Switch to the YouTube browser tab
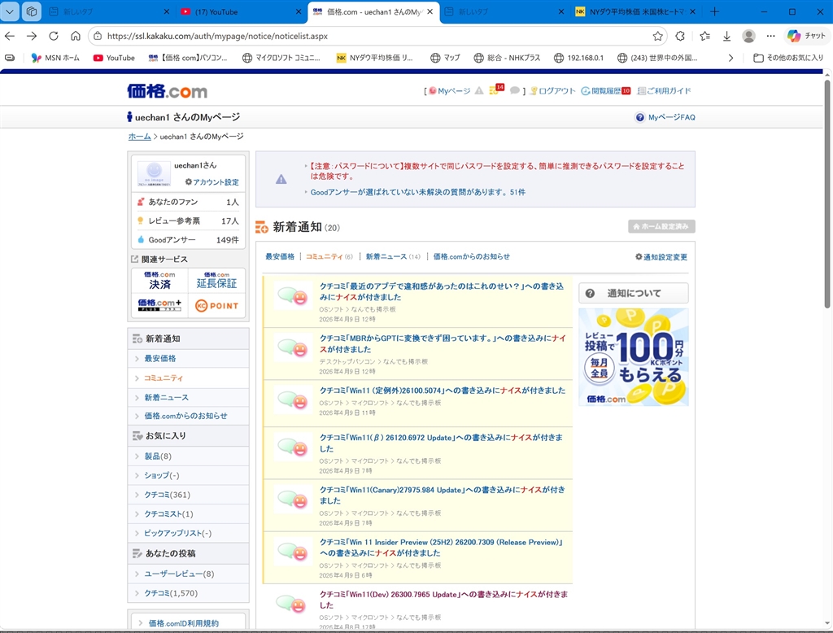This screenshot has height=633, width=833. pos(241,11)
